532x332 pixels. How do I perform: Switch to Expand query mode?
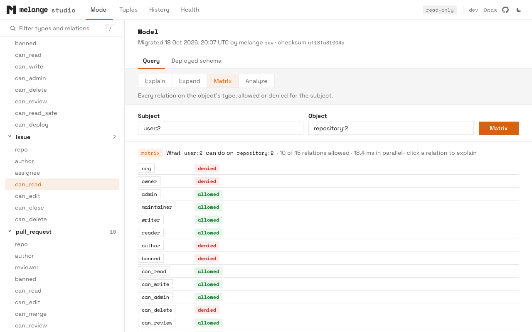190,81
